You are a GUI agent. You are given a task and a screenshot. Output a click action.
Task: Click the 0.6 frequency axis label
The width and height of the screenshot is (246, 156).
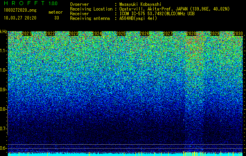[3, 148]
